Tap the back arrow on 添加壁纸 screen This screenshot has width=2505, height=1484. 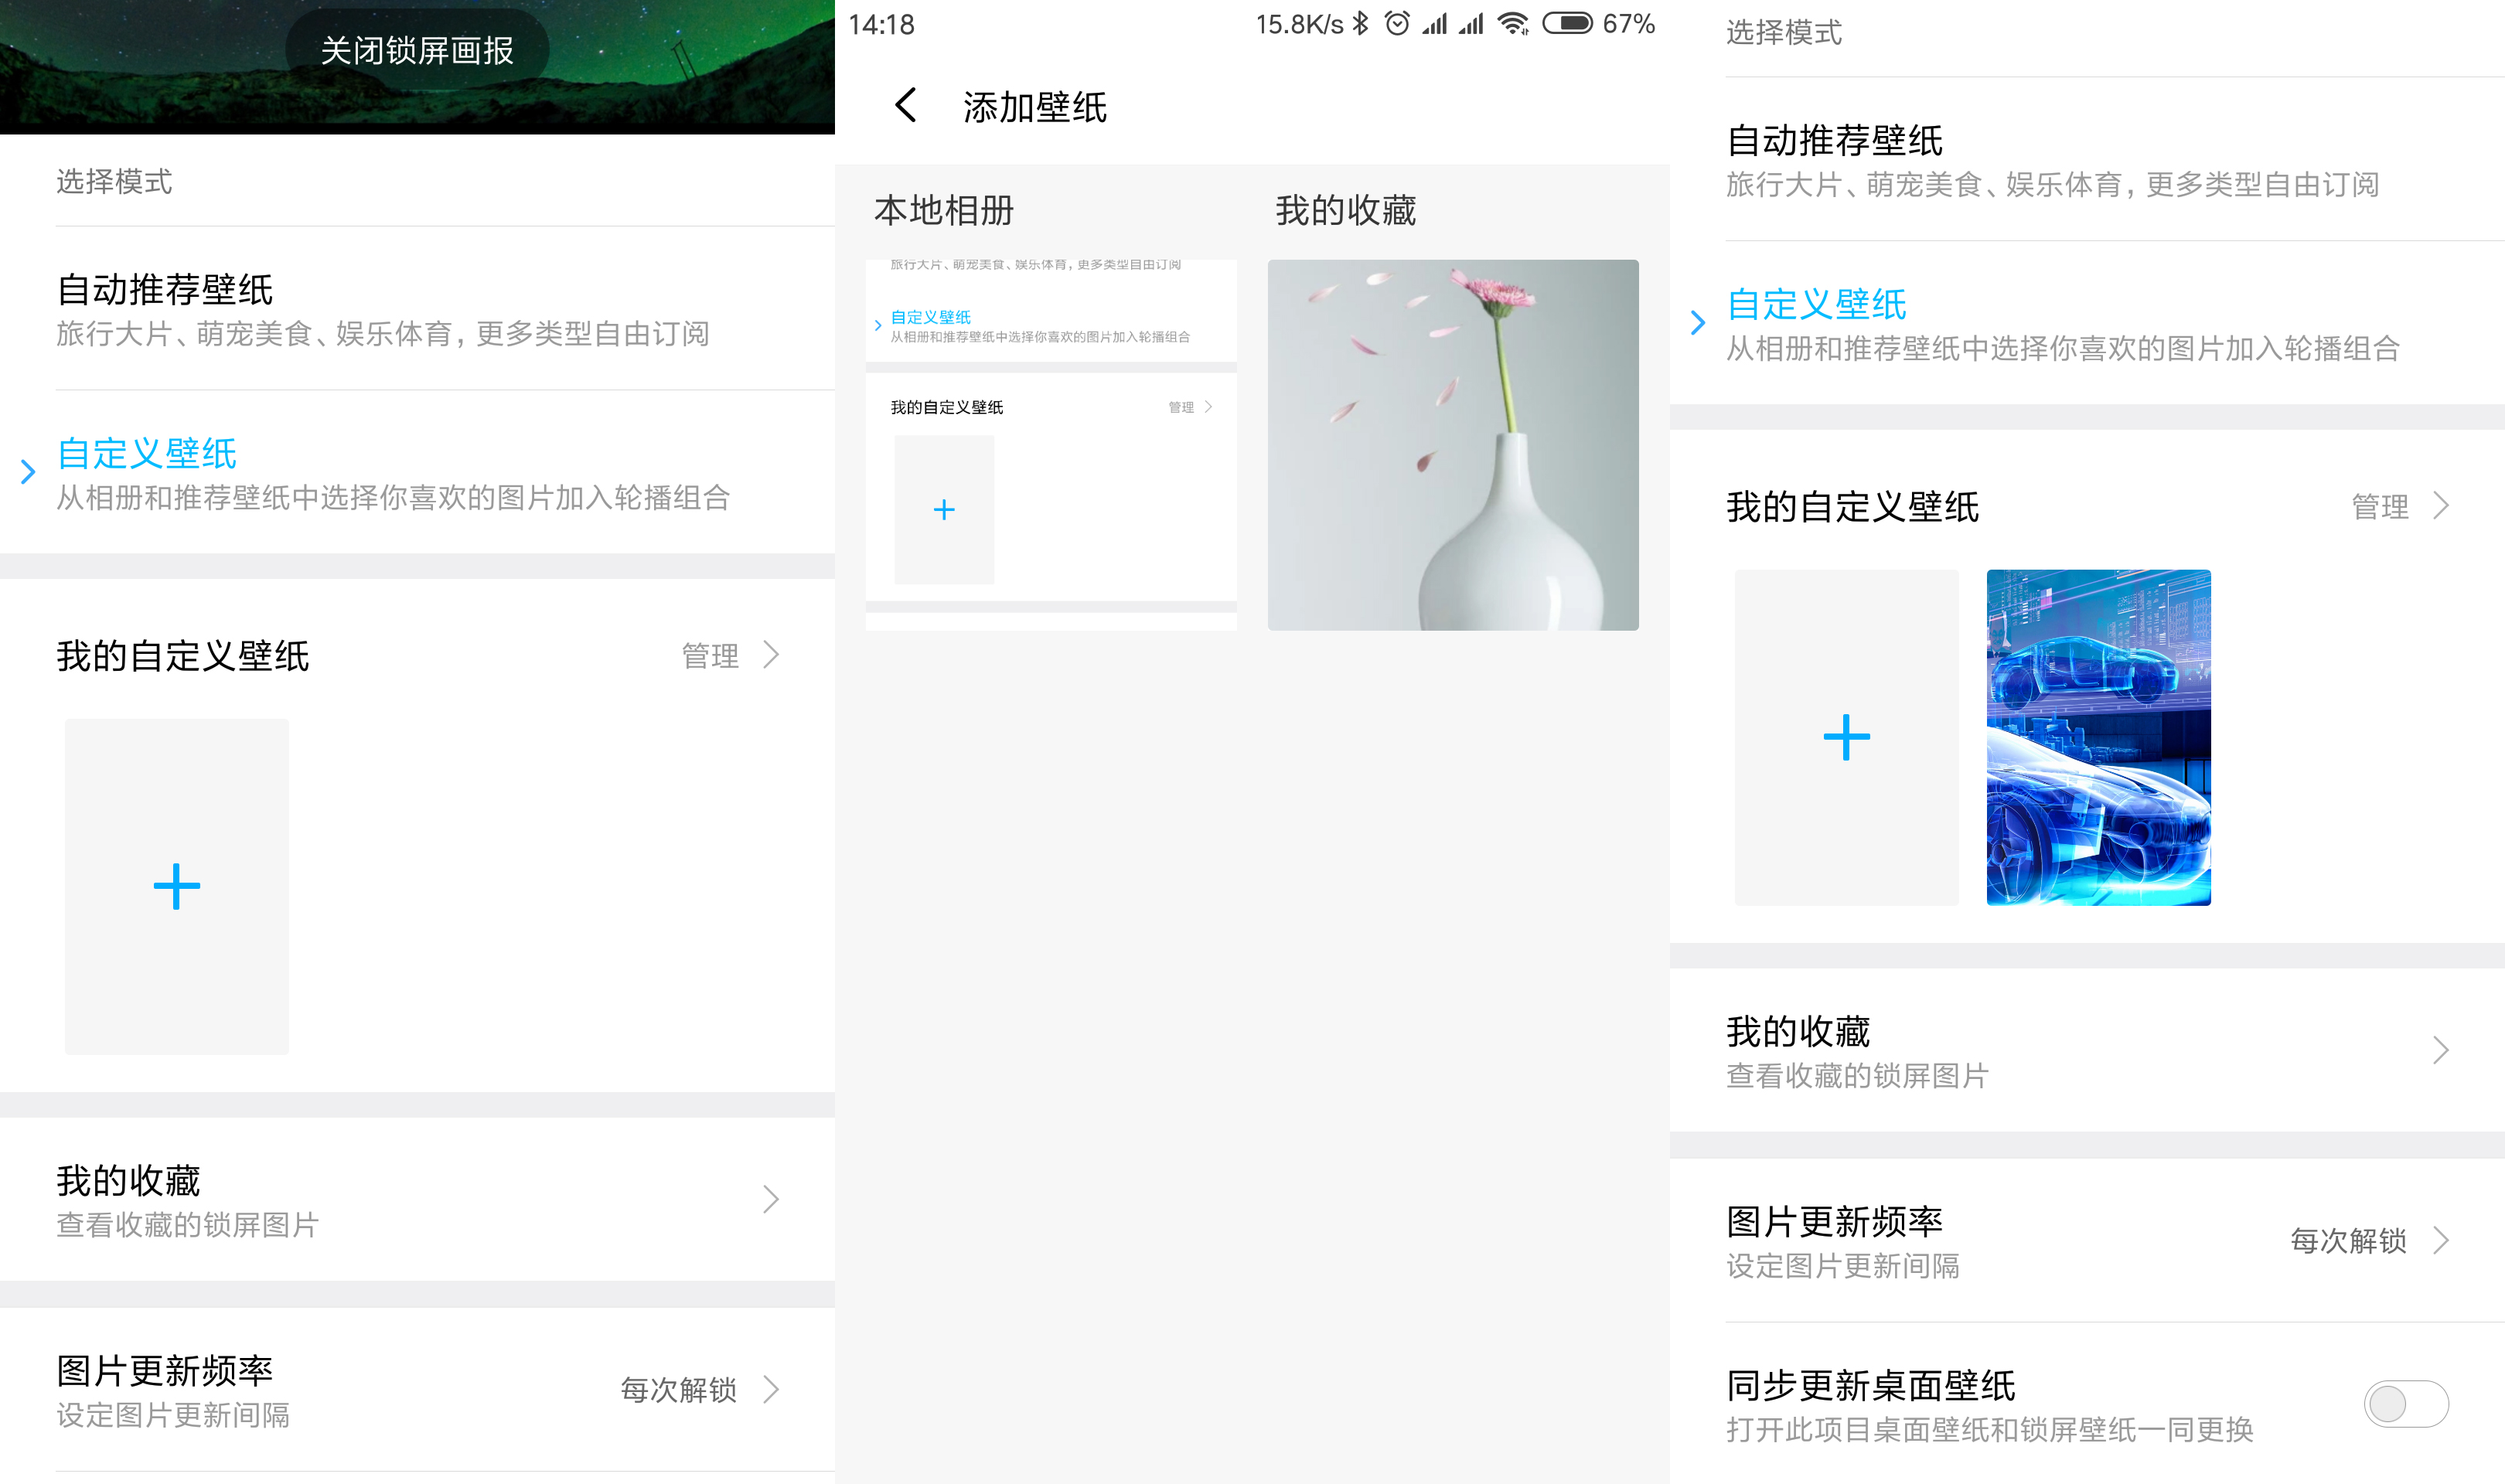907,106
